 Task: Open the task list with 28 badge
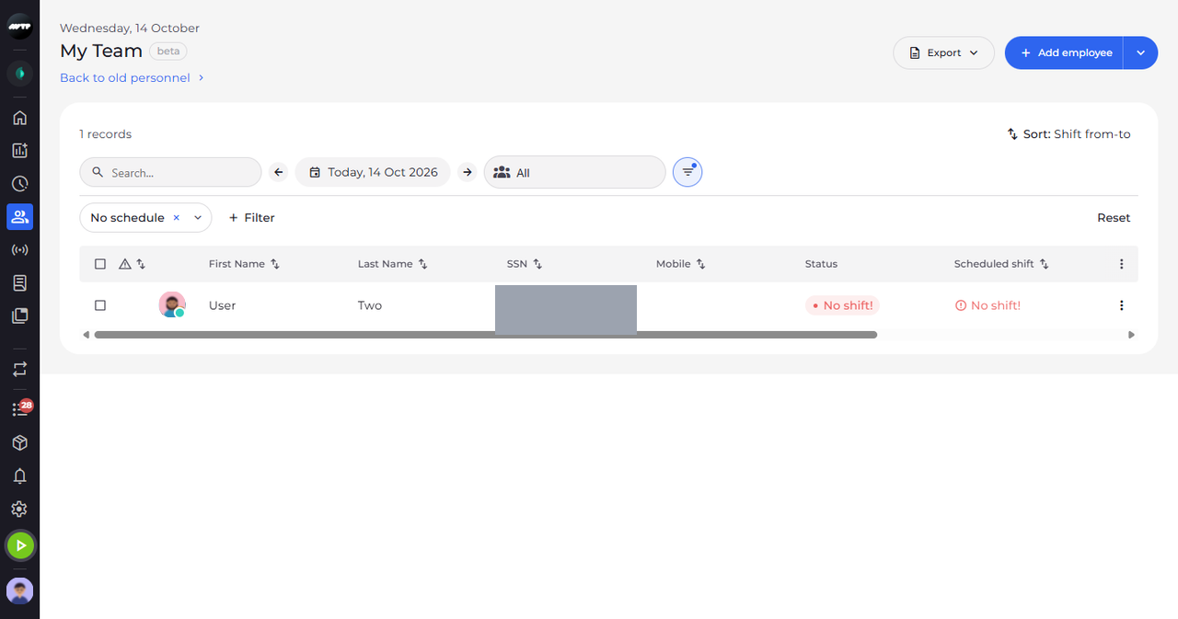point(20,409)
